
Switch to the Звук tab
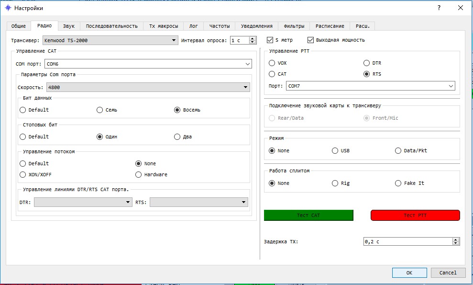69,26
